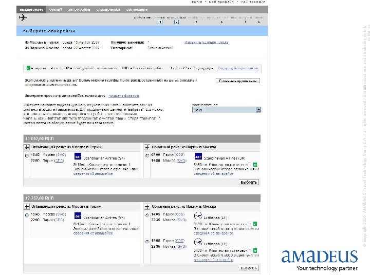Go to booking step 1
Image resolution: width=370 pixels, height=277 pixels.
coord(160,22)
